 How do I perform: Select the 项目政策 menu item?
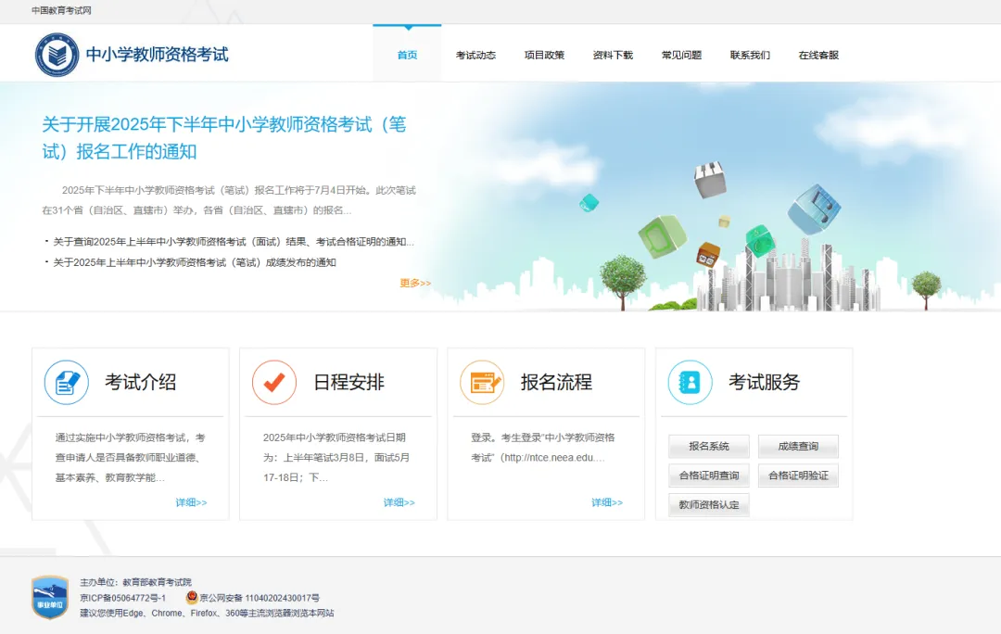544,55
